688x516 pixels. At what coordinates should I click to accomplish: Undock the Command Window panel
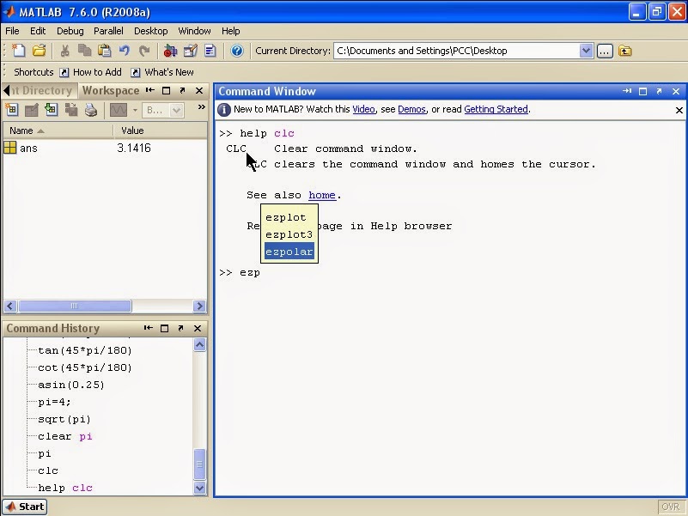pyautogui.click(x=659, y=91)
